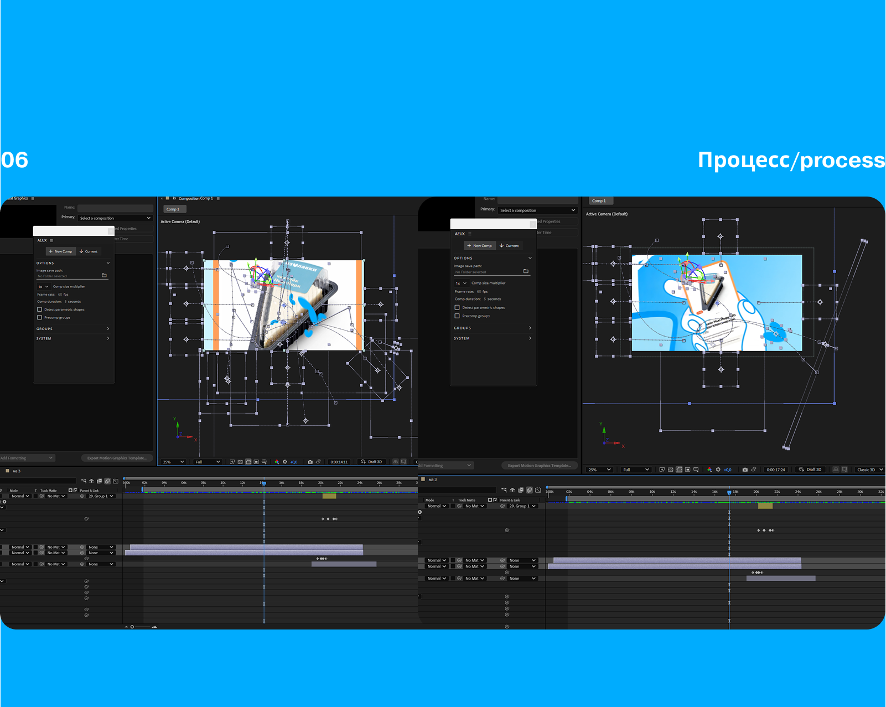886x707 pixels.
Task: Expand GROUPS section in left AEUX panel
Action: pyautogui.click(x=73, y=329)
